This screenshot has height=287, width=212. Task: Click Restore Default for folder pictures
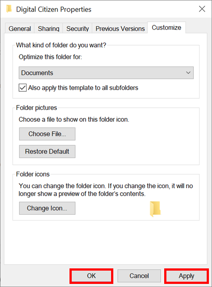click(x=47, y=151)
